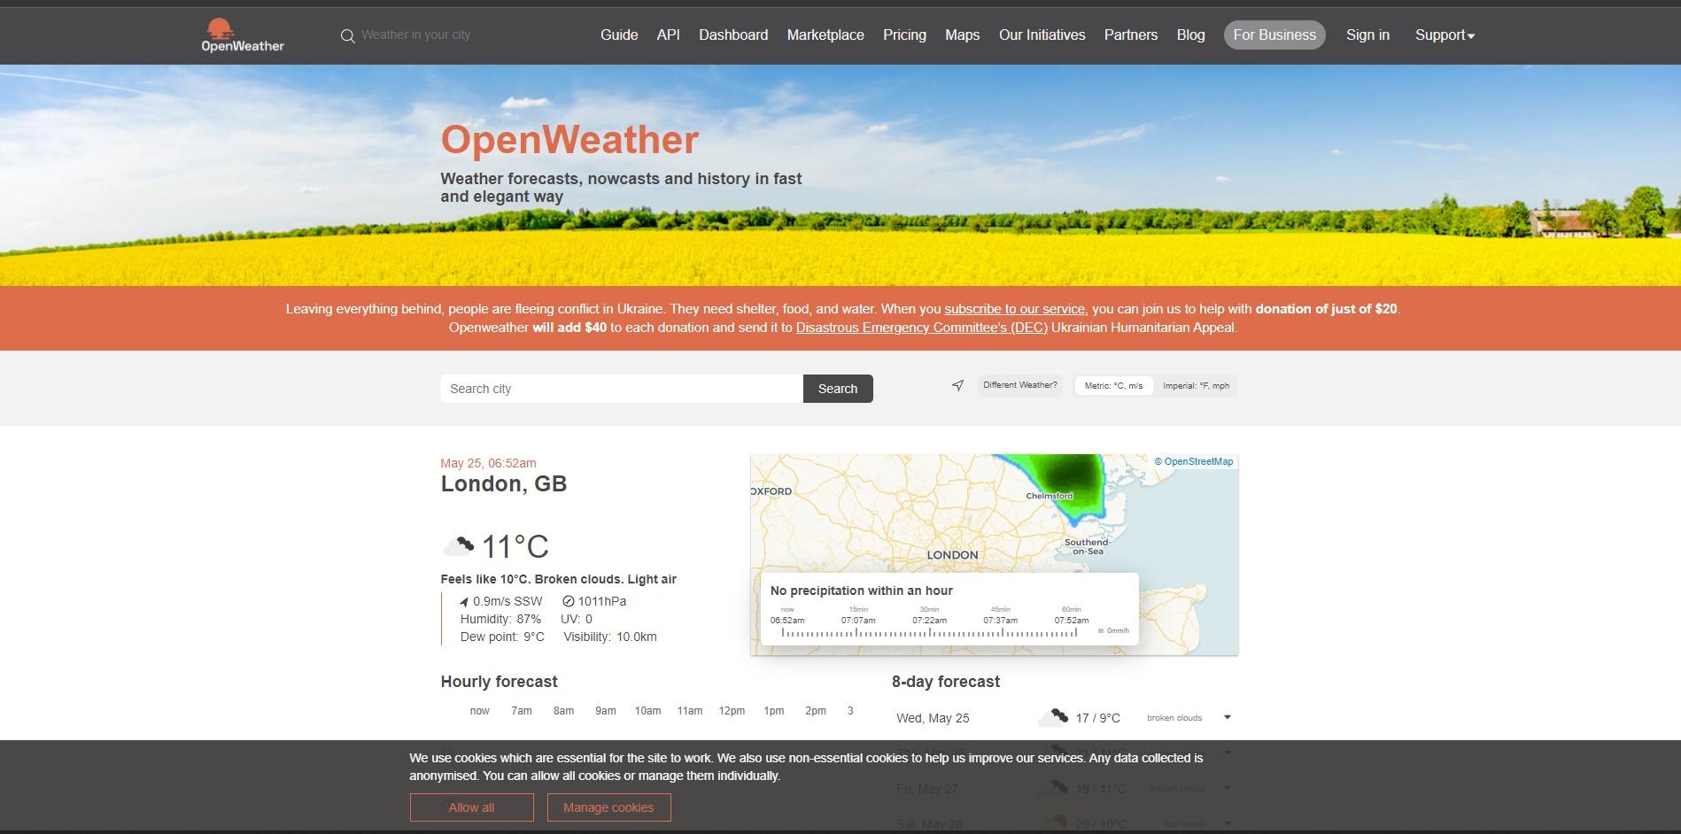Image resolution: width=1681 pixels, height=834 pixels.
Task: Click "Feels like 10°C. Broken clouds. Light air"
Action: pyautogui.click(x=559, y=579)
